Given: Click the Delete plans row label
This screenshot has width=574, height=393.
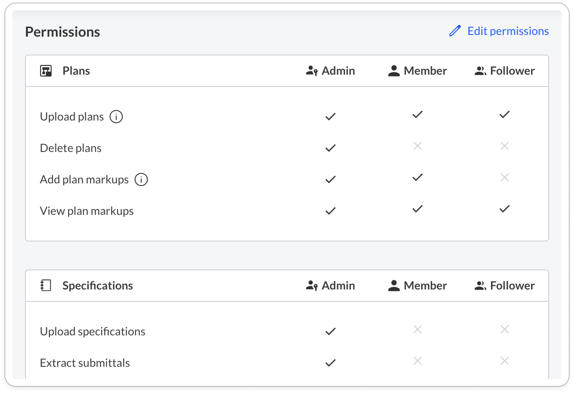Looking at the screenshot, I should coord(71,148).
